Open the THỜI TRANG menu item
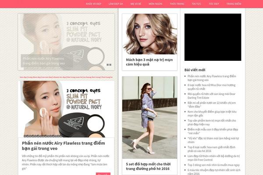Screen dimensions: 263x175 tap(177, 4)
